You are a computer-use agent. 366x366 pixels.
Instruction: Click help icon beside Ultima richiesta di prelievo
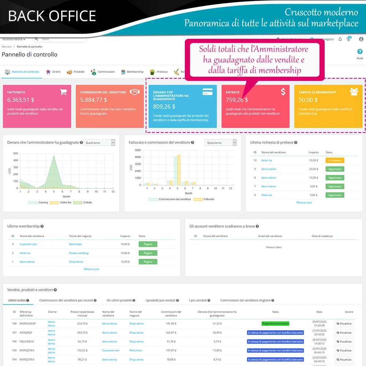pos(296,143)
